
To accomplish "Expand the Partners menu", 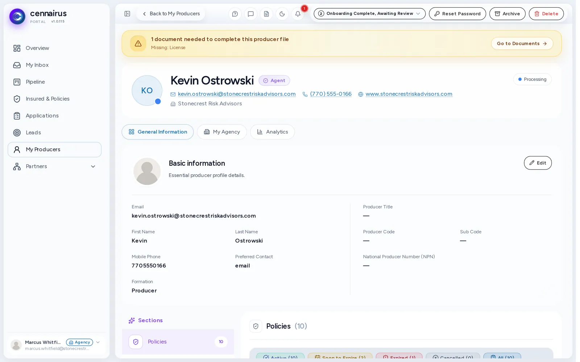I will click(x=54, y=167).
